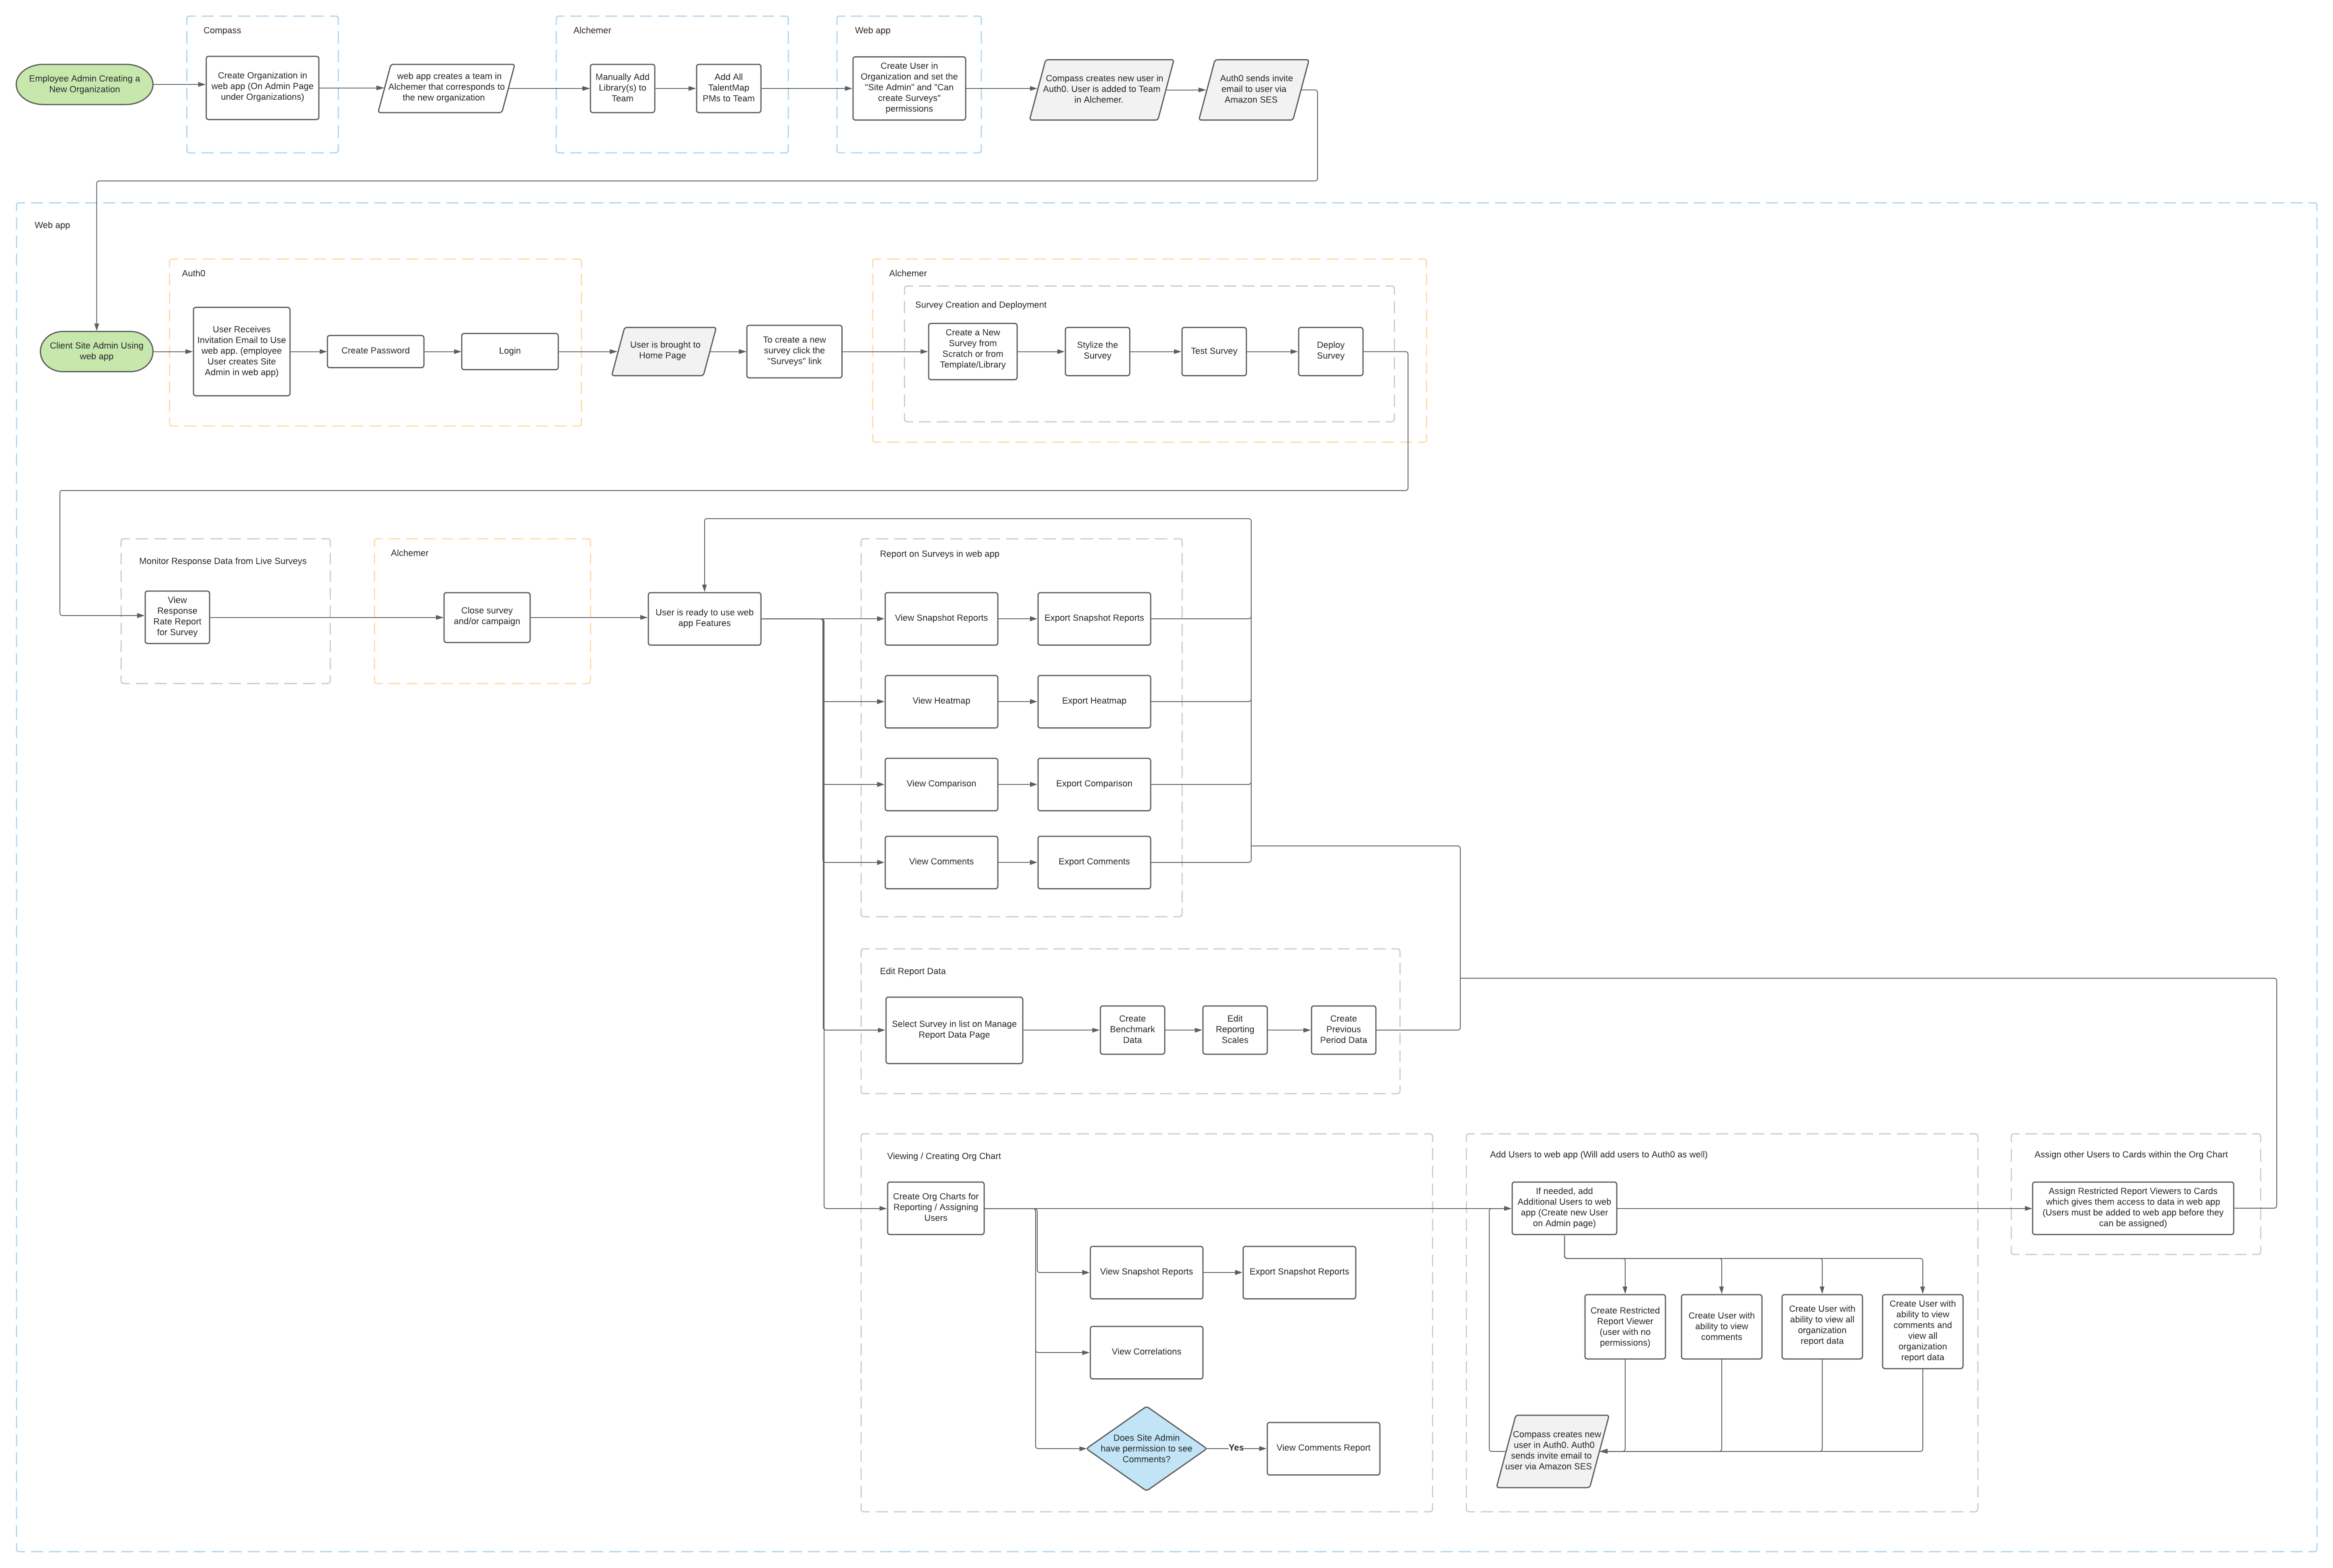Click the 'Compass' group label
Screen dimensions: 2333x1568
tap(222, 31)
